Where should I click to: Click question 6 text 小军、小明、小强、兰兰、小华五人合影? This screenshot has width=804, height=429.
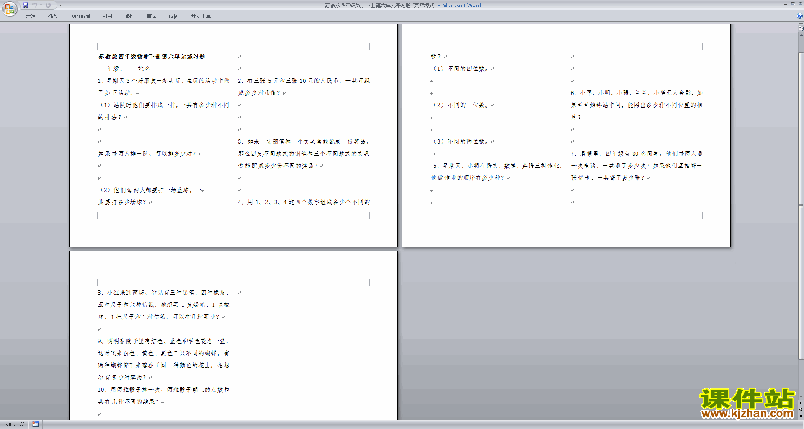pyautogui.click(x=637, y=105)
